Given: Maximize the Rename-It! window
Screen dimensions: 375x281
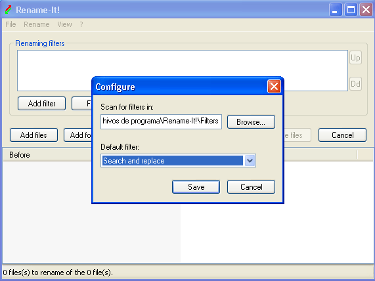Looking at the screenshot, I should 351,10.
